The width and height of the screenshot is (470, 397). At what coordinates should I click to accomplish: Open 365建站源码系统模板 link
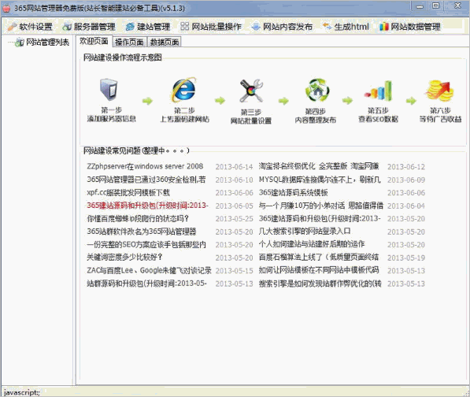(293, 192)
